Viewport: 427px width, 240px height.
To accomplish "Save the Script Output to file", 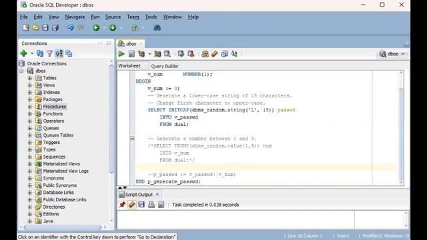I will coord(141,205).
